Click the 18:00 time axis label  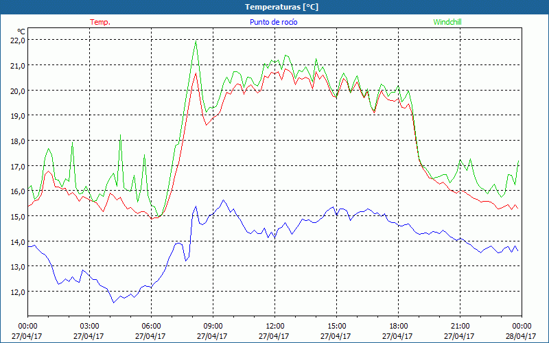(398, 326)
